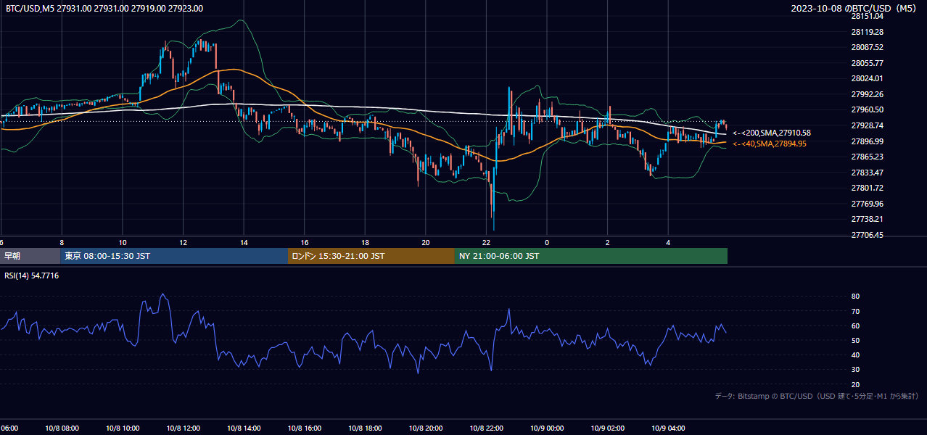Select RSI scale value 70
The width and height of the screenshot is (927, 435).
point(856,311)
